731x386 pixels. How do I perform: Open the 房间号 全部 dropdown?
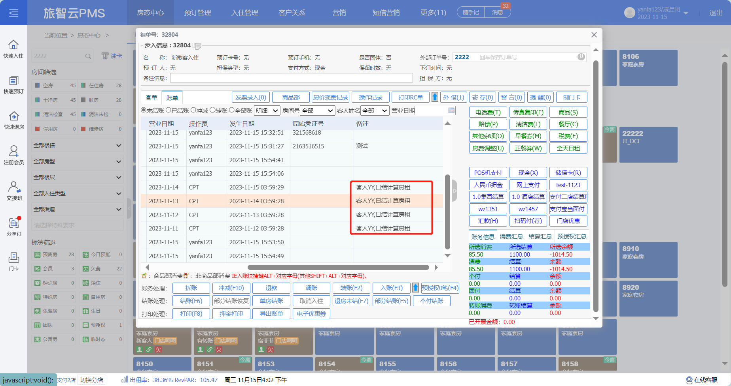[318, 111]
